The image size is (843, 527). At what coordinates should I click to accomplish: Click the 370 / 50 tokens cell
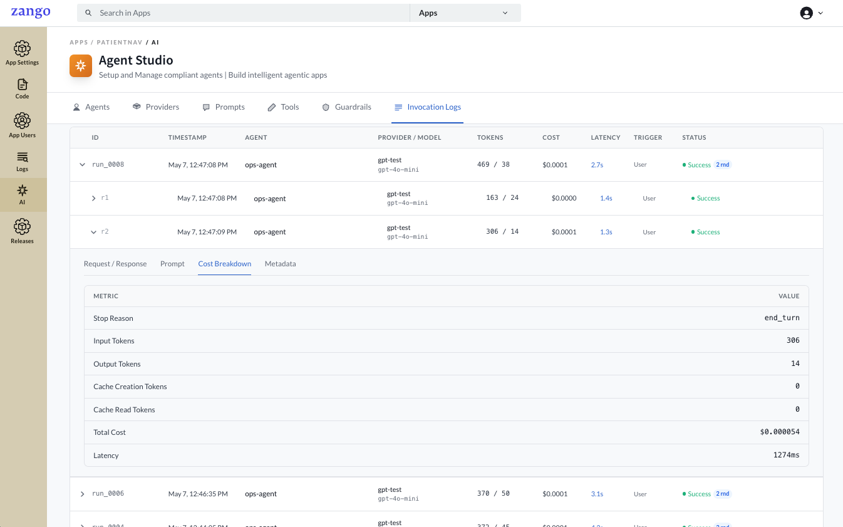point(494,494)
